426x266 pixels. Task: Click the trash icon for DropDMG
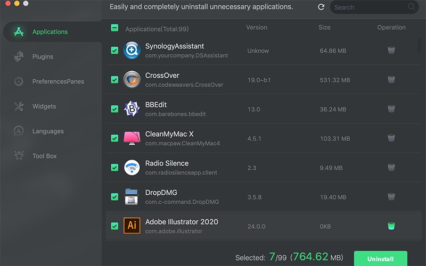(391, 196)
